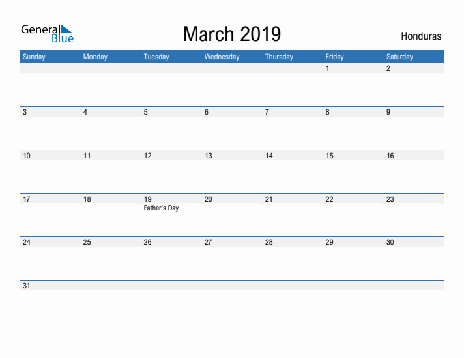Select date 24 on Sunday
Screen dimensions: 464x358
tap(27, 242)
